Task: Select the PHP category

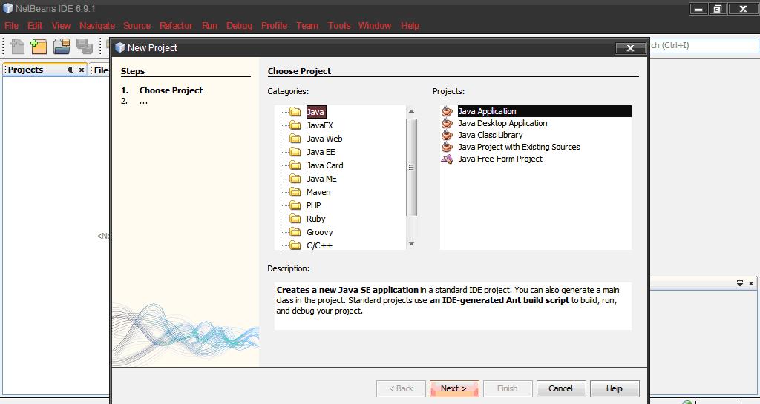Action: click(314, 205)
